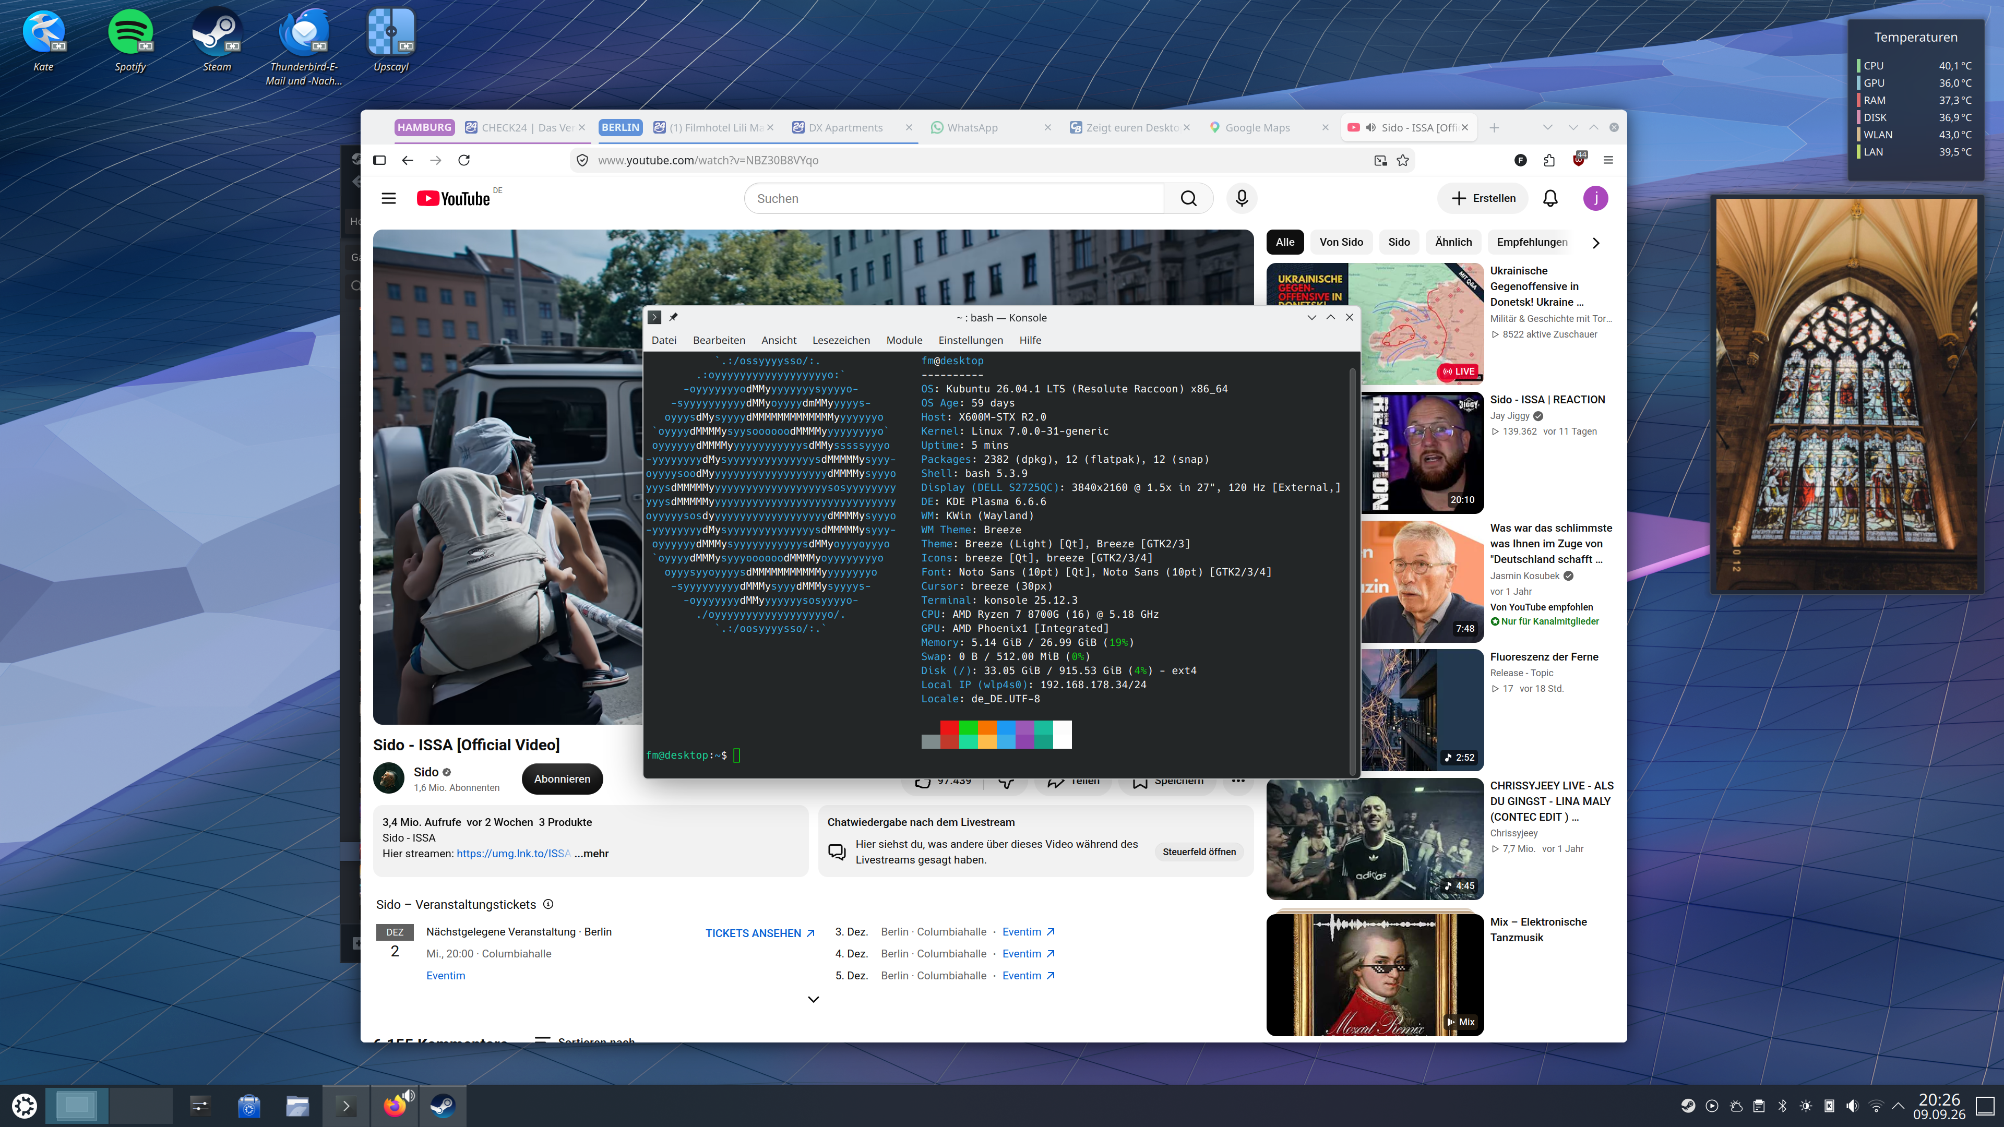Open YouTube notifications bell
The width and height of the screenshot is (2004, 1127).
(1550, 198)
